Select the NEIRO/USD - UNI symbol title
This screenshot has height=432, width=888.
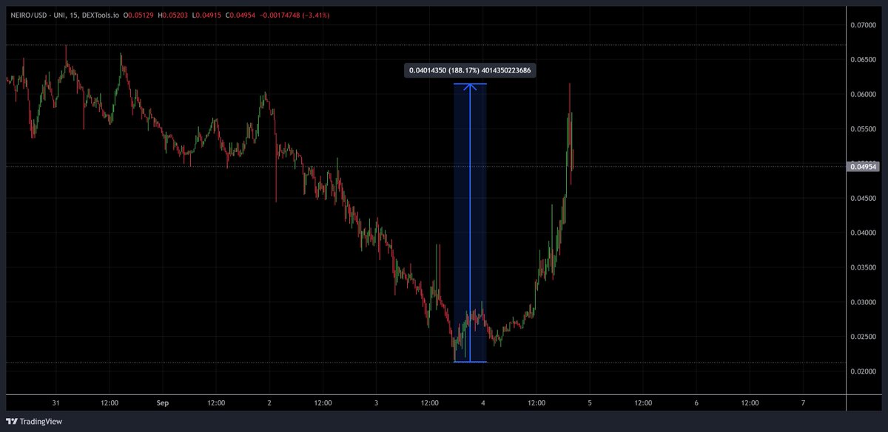37,15
